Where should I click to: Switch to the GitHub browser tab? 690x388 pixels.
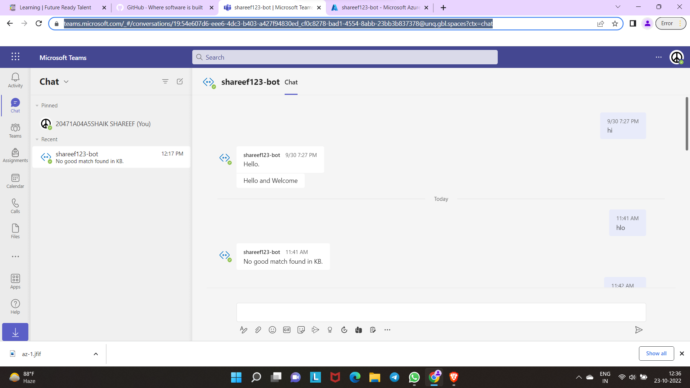pos(165,8)
